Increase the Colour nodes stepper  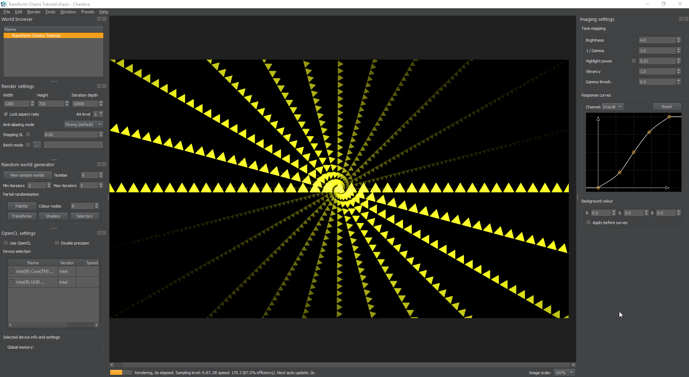[97, 204]
